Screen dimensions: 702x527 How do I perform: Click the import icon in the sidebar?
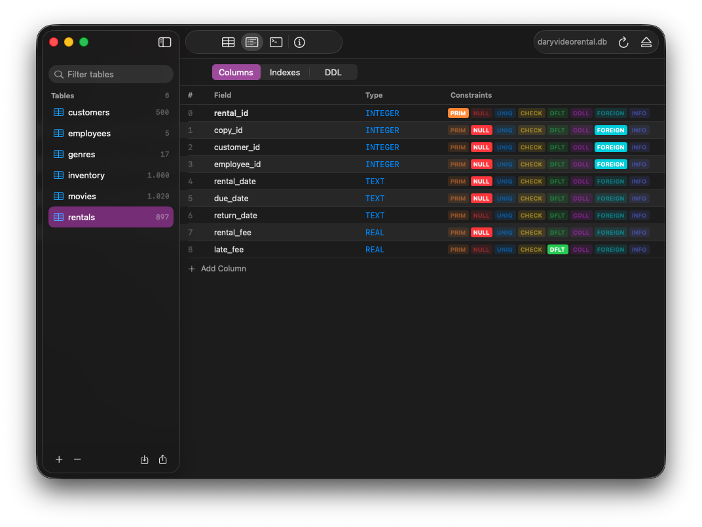click(x=144, y=459)
